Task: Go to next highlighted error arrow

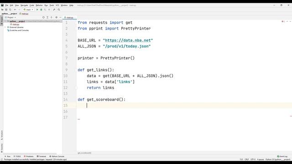Action: click(x=290, y=21)
